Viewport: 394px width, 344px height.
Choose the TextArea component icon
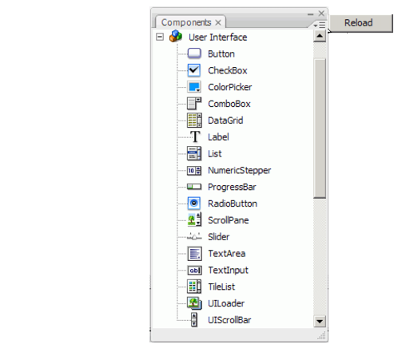tap(194, 253)
